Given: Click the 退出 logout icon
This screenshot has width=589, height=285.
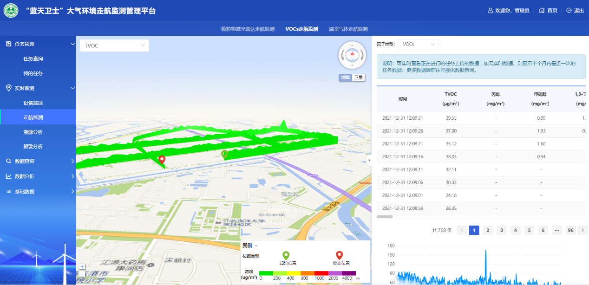Looking at the screenshot, I should point(569,11).
